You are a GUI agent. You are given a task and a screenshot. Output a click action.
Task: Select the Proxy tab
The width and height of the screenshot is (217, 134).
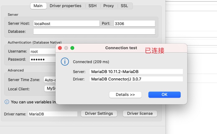[108, 6]
